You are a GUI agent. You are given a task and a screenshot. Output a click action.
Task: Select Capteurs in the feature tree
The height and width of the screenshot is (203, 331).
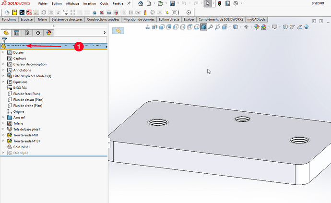pos(20,58)
